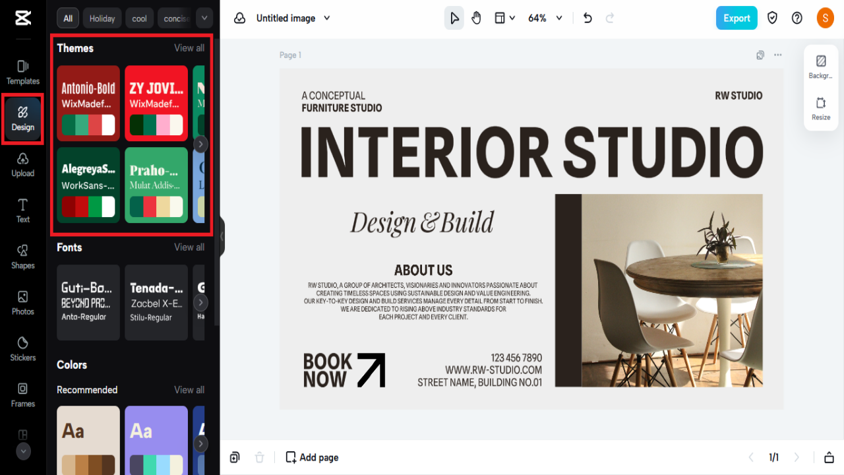Click the undo arrow icon

(x=588, y=18)
